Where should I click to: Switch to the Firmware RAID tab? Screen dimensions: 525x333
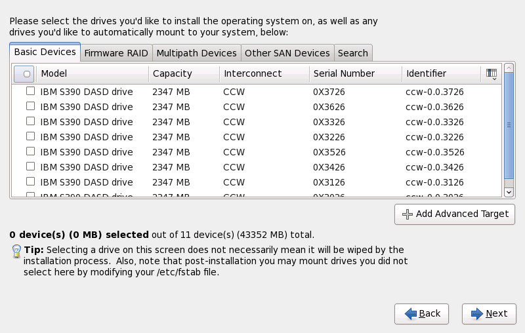tap(116, 53)
